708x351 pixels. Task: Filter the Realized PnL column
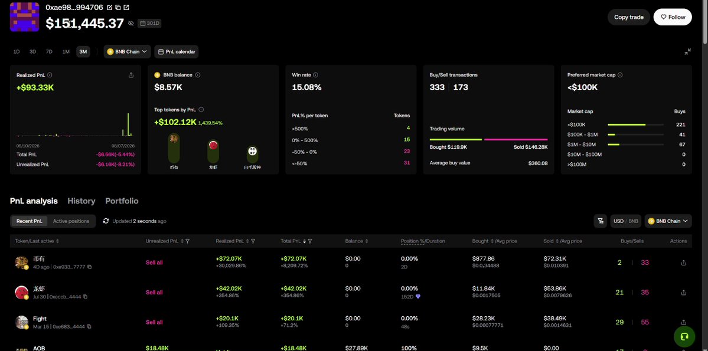click(253, 241)
